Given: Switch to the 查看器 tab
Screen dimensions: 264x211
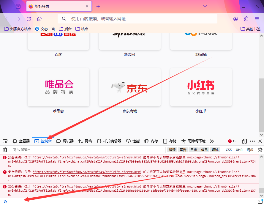Looking at the screenshot, I should (x=21, y=141).
